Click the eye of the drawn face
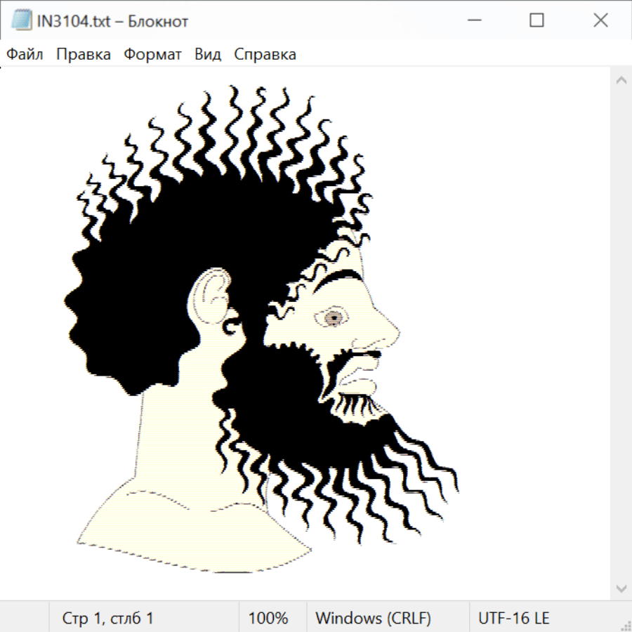The height and width of the screenshot is (632, 632). (x=334, y=318)
